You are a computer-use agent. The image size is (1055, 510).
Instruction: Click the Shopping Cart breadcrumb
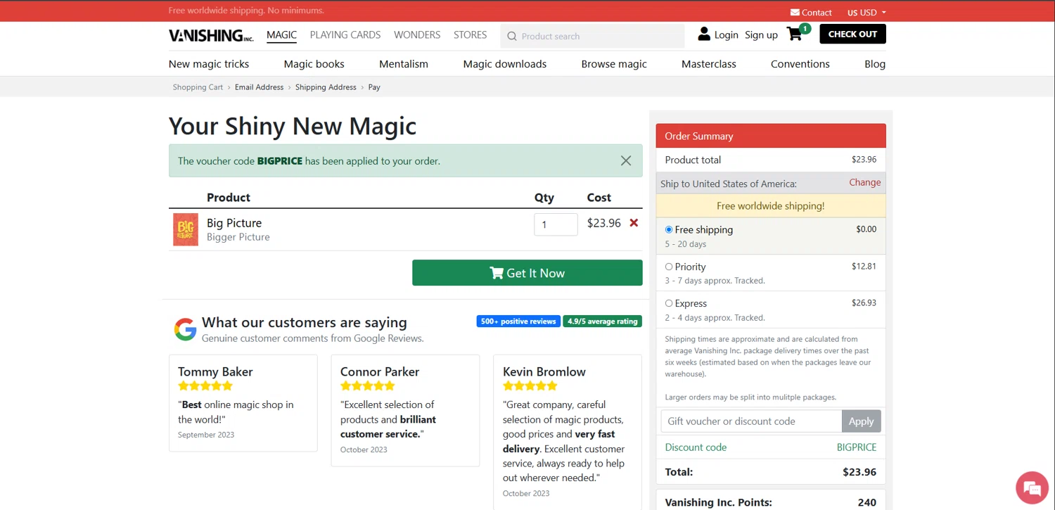pyautogui.click(x=198, y=87)
